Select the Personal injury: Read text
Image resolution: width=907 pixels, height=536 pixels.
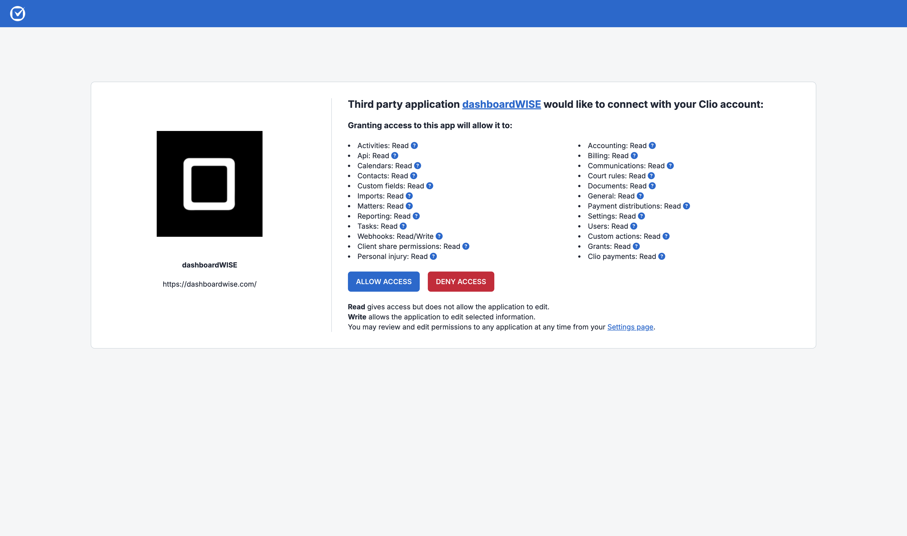pyautogui.click(x=392, y=256)
